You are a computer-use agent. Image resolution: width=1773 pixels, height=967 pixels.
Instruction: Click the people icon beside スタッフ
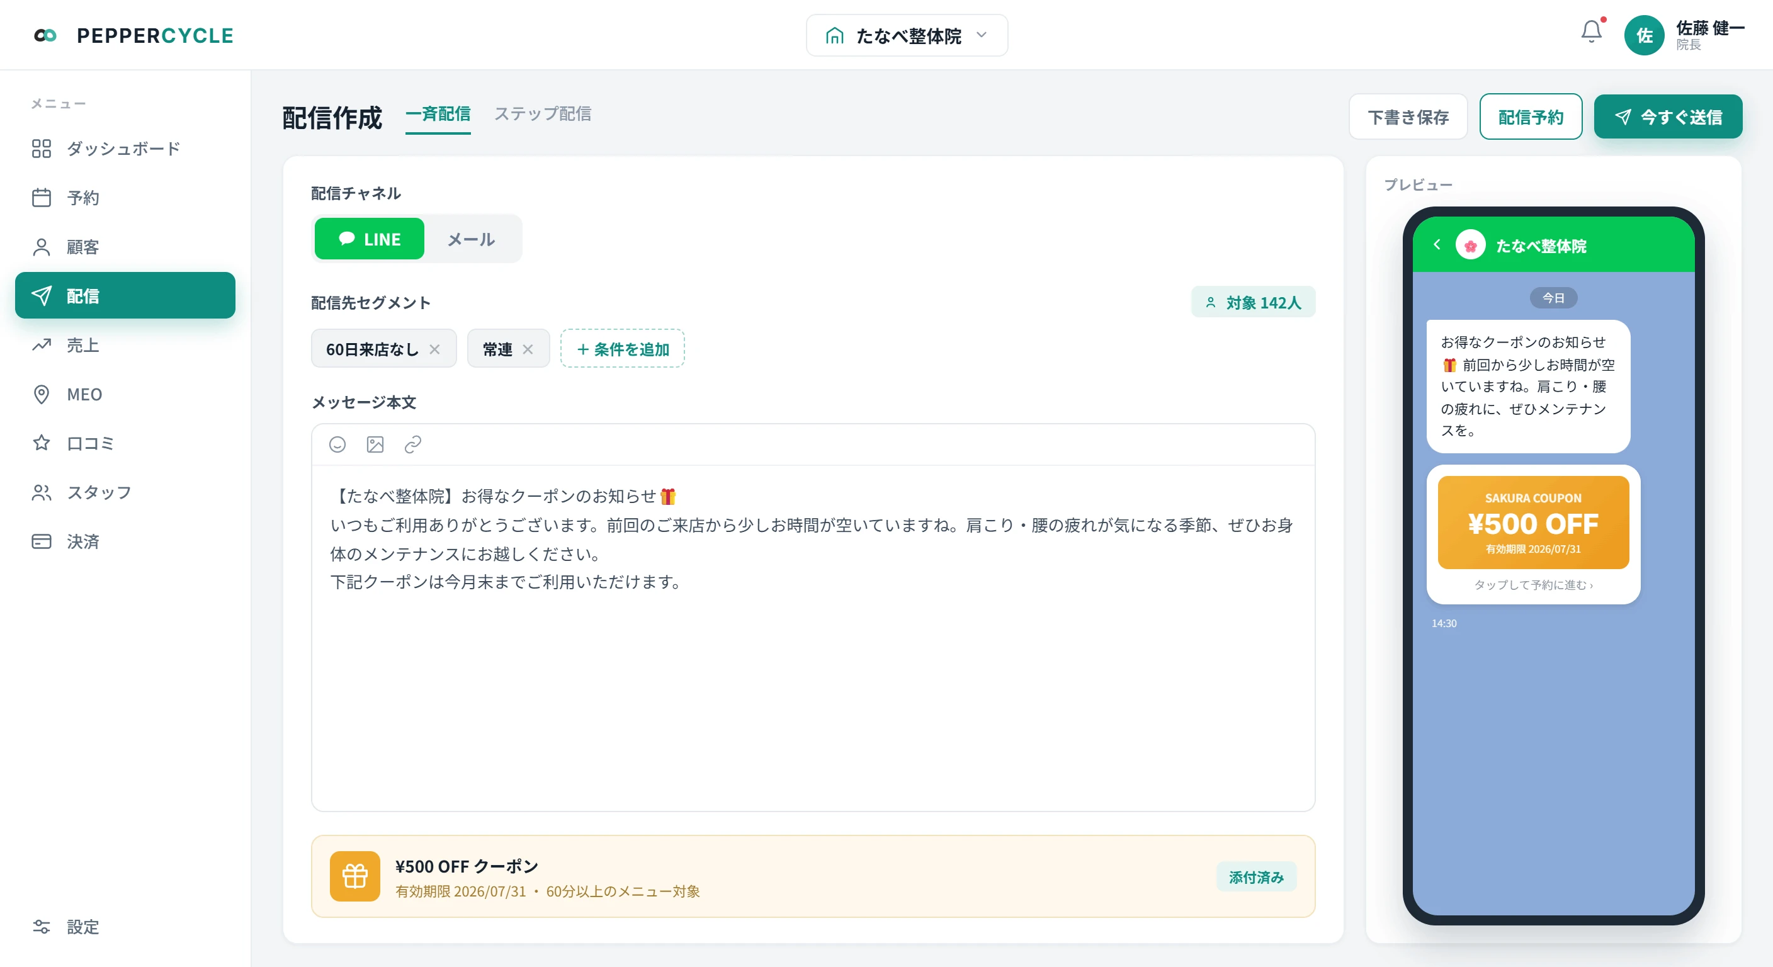click(42, 493)
